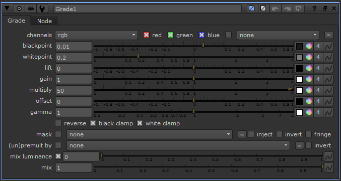Screen dimensions: 341x181
Task: Disable the white clamp checkbox
Action: tap(140, 123)
